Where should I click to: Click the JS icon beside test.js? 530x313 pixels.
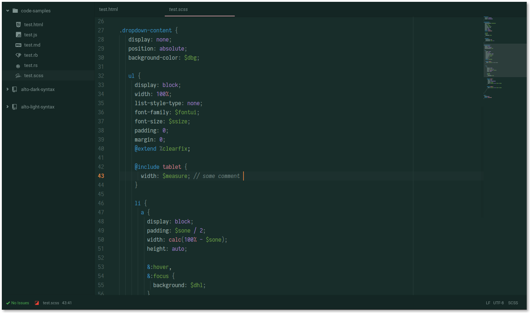pos(18,35)
